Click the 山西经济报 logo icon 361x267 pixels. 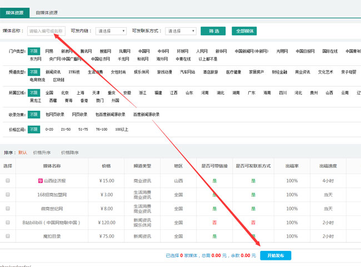coord(40,181)
